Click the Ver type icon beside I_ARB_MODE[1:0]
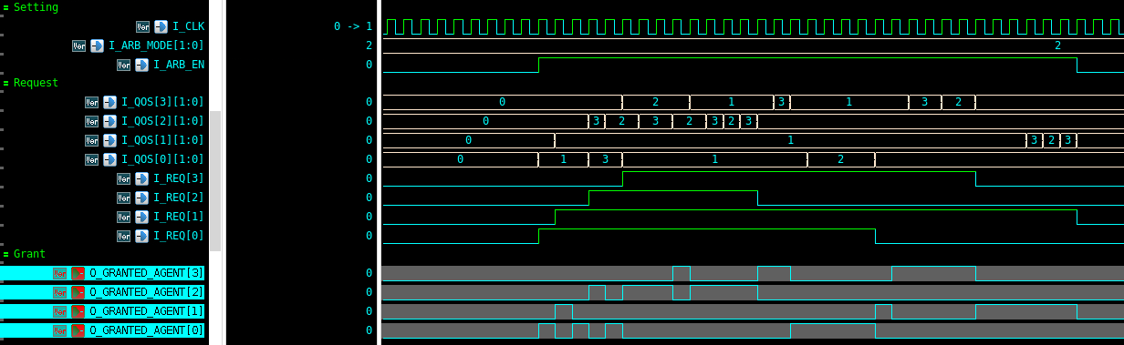The width and height of the screenshot is (1124, 345). pyautogui.click(x=79, y=46)
